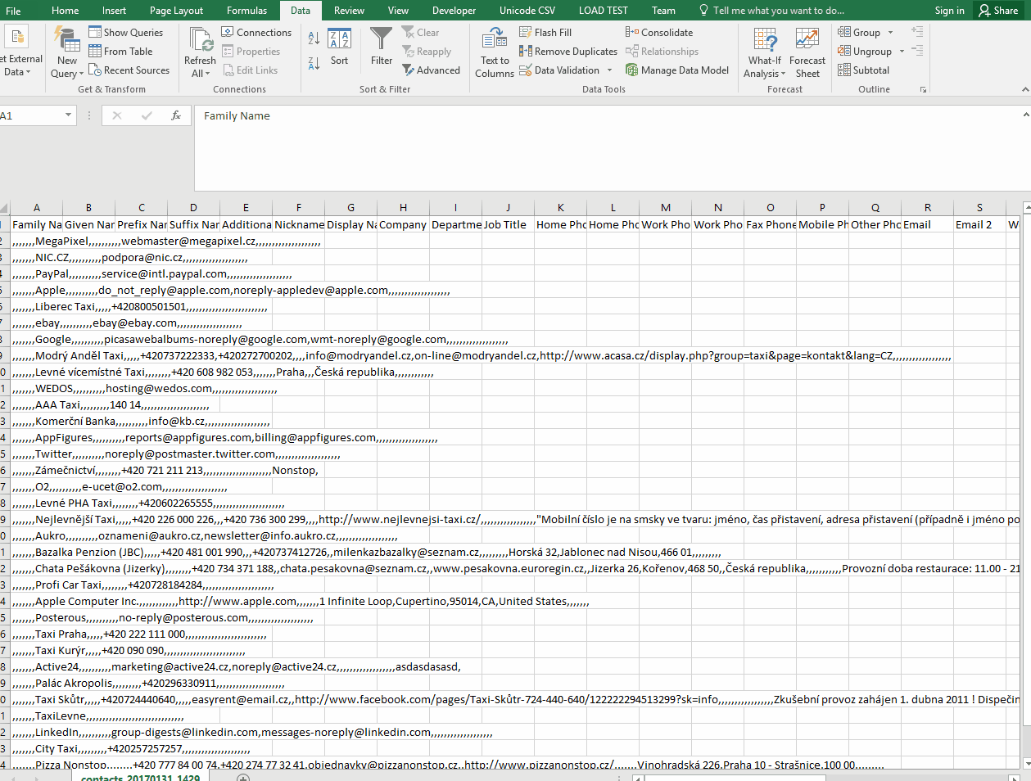Open the Data Validation dropdown arrow
The width and height of the screenshot is (1031, 781).
pos(610,70)
